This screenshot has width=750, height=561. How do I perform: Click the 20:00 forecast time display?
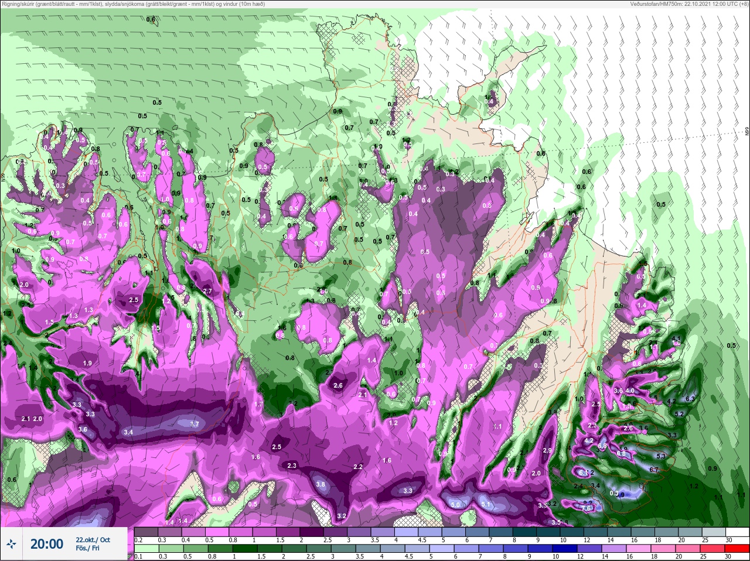pos(47,544)
